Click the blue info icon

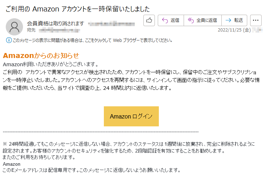[x=9, y=40]
